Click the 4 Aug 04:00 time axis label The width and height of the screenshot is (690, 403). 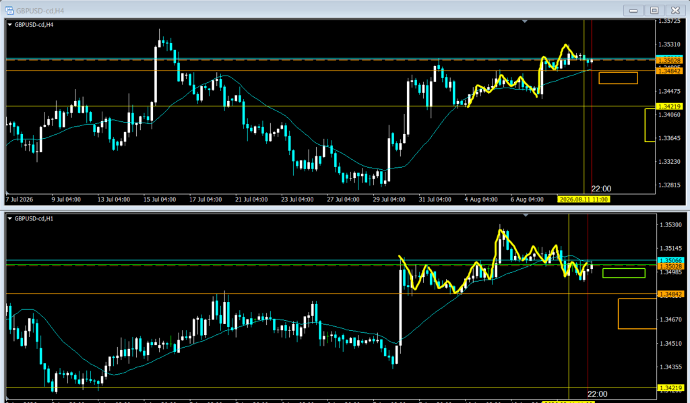click(481, 199)
